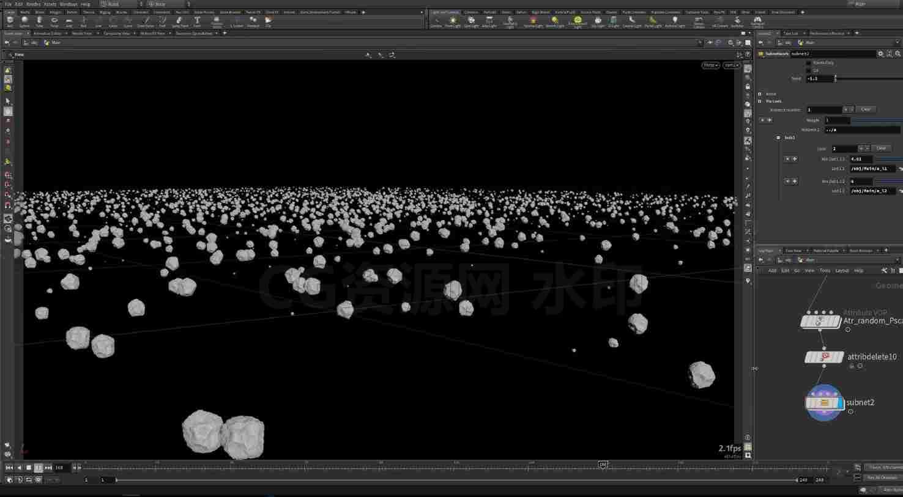Open the File menu
This screenshot has height=497, width=903.
[x=8, y=4]
